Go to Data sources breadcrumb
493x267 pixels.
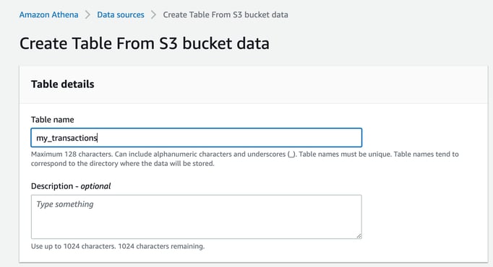click(121, 14)
